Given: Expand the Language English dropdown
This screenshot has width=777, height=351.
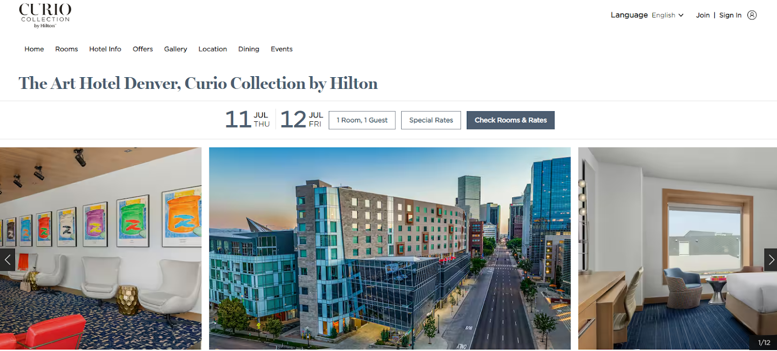Looking at the screenshot, I should (x=647, y=15).
